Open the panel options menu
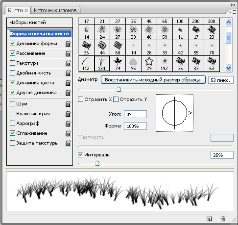The image size is (238, 225). pyautogui.click(x=233, y=12)
